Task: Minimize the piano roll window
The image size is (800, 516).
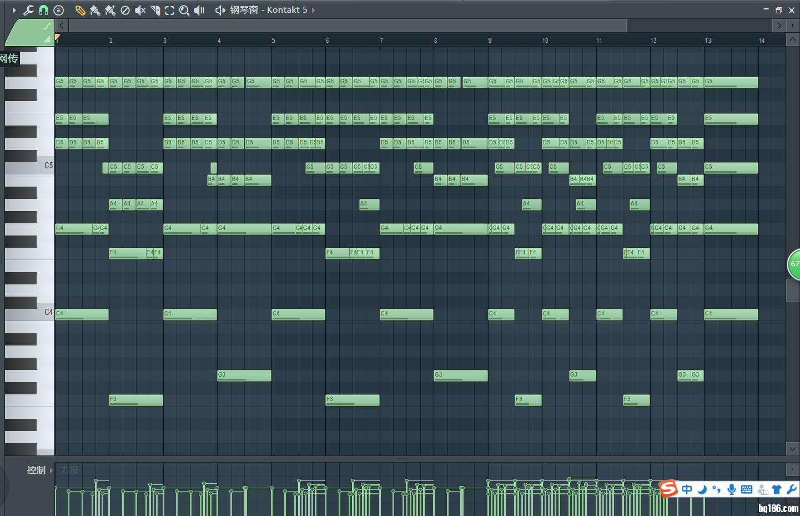Action: click(766, 9)
